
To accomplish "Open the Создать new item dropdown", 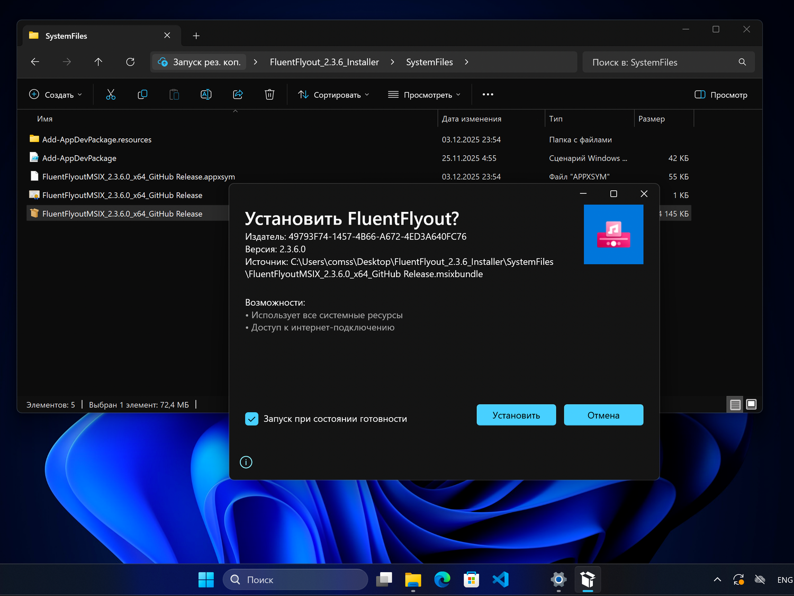I will click(x=56, y=94).
